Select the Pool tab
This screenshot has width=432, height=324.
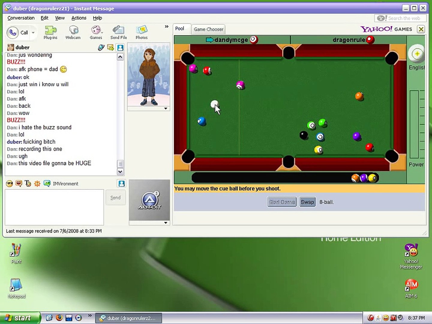click(x=180, y=29)
